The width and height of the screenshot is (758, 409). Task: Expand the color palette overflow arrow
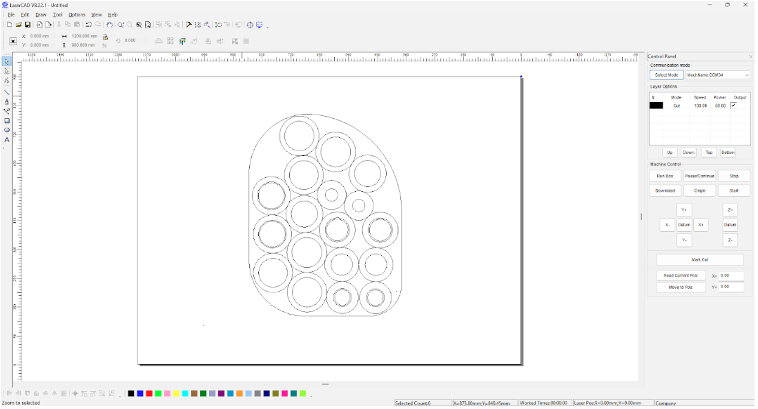pyautogui.click(x=311, y=395)
